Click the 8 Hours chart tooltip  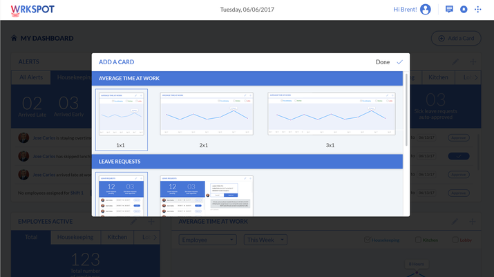click(x=416, y=264)
